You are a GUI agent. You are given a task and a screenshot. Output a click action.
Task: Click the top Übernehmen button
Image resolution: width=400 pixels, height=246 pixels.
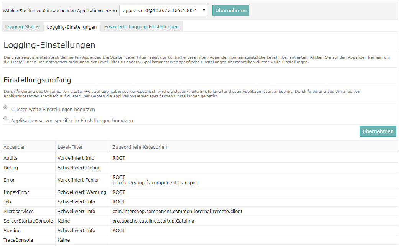[x=230, y=11]
